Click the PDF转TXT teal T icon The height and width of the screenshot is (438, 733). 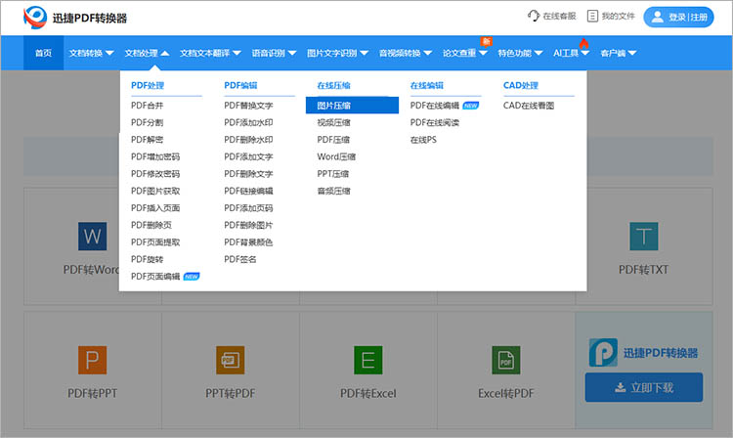tap(644, 236)
